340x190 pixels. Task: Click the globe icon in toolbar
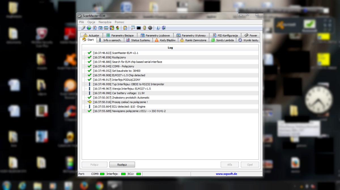[89, 28]
